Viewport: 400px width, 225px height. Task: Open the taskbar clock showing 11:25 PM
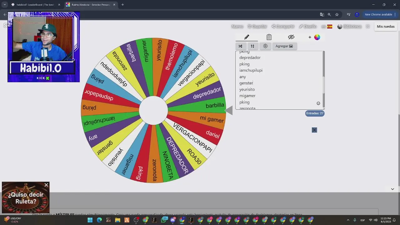386,220
